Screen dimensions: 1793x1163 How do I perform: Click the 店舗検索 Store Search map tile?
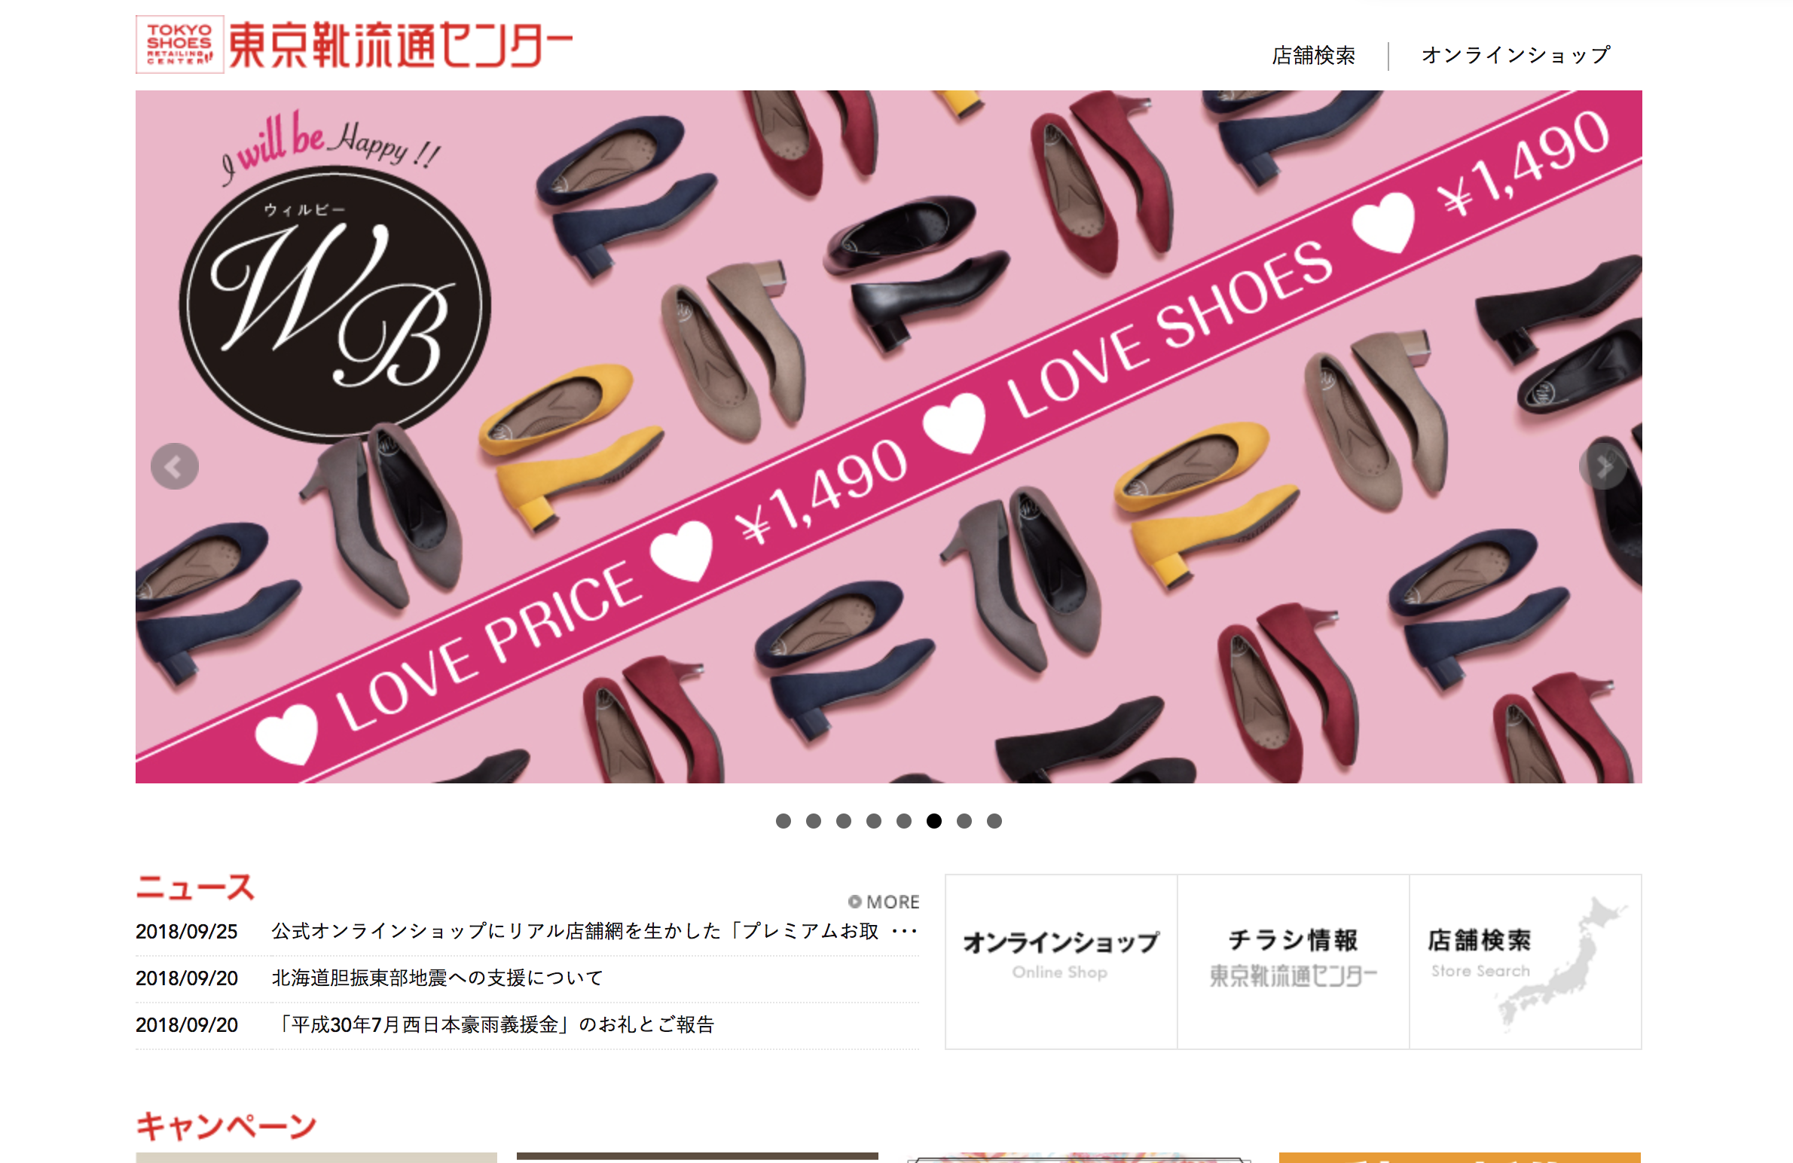point(1525,962)
